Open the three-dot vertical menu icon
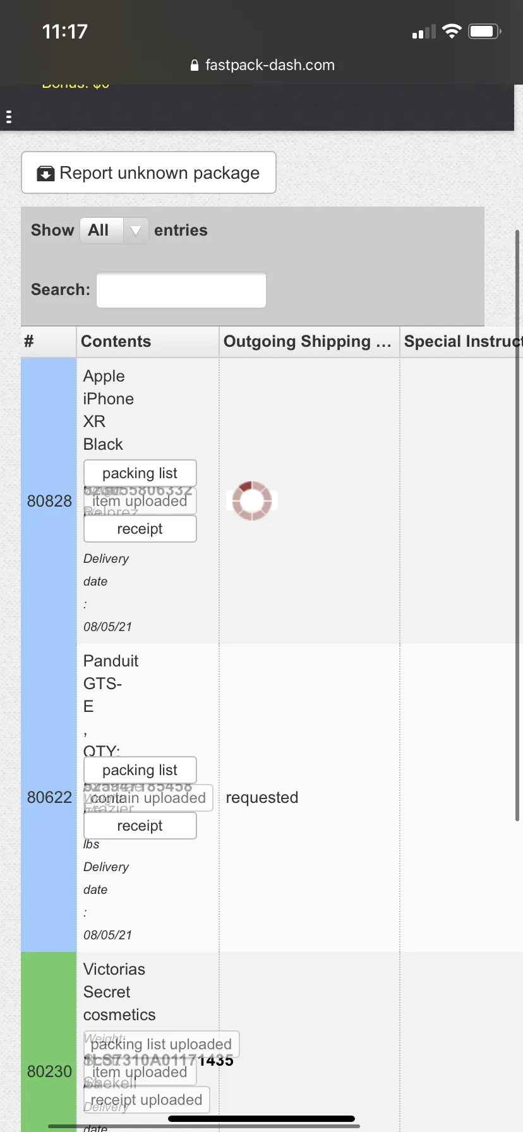 (x=9, y=117)
